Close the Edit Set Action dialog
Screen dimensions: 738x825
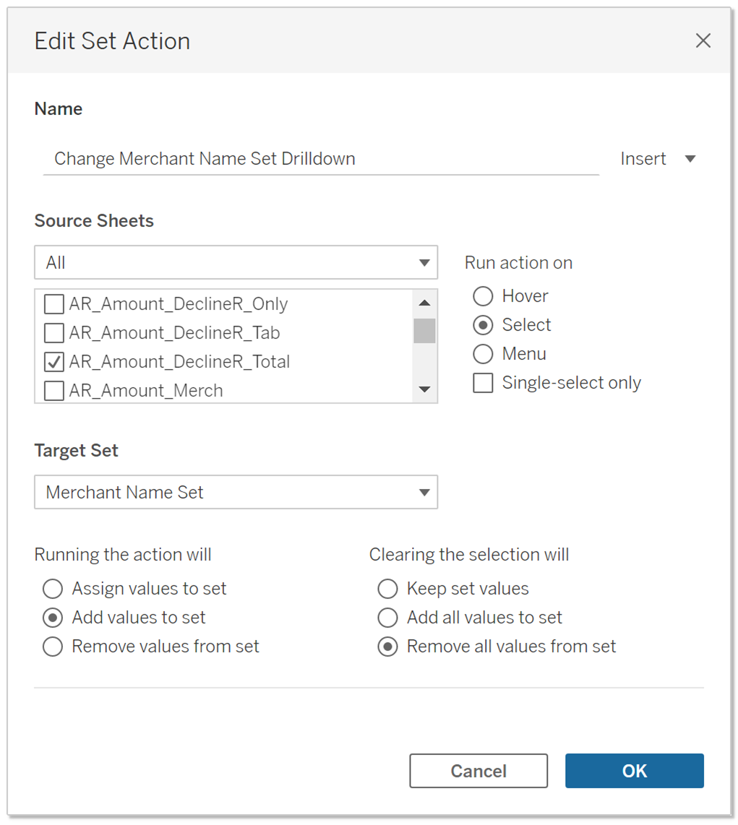click(703, 40)
